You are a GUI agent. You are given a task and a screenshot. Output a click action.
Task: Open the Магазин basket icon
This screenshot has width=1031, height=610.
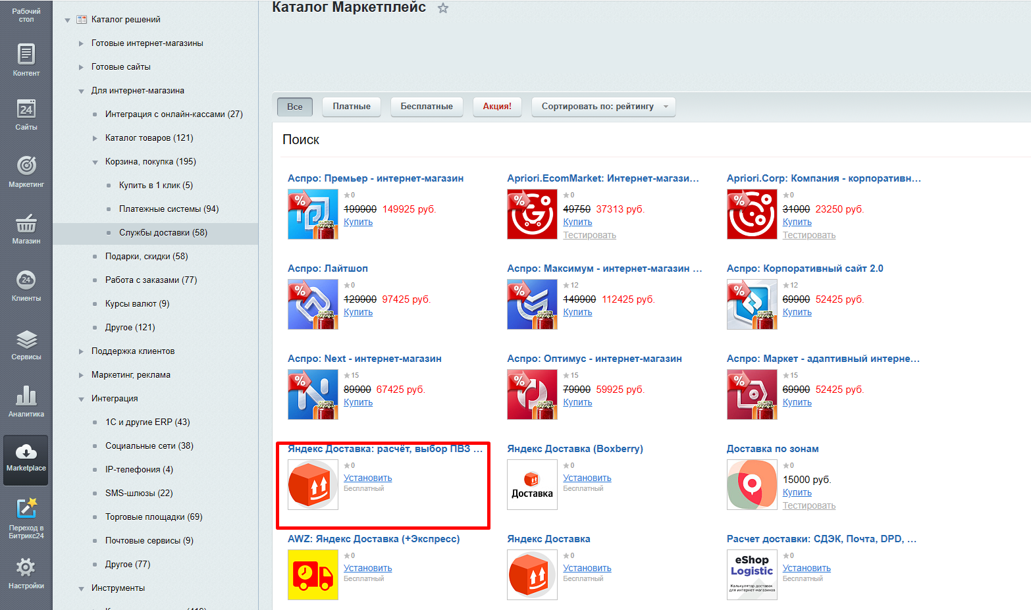pos(26,224)
